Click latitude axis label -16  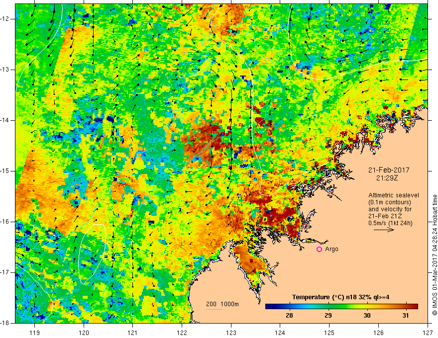[5, 222]
